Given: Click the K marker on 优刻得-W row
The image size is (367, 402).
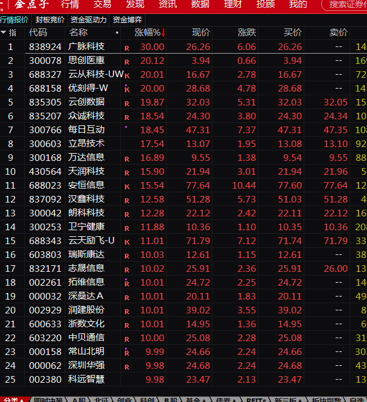Looking at the screenshot, I should tap(127, 90).
